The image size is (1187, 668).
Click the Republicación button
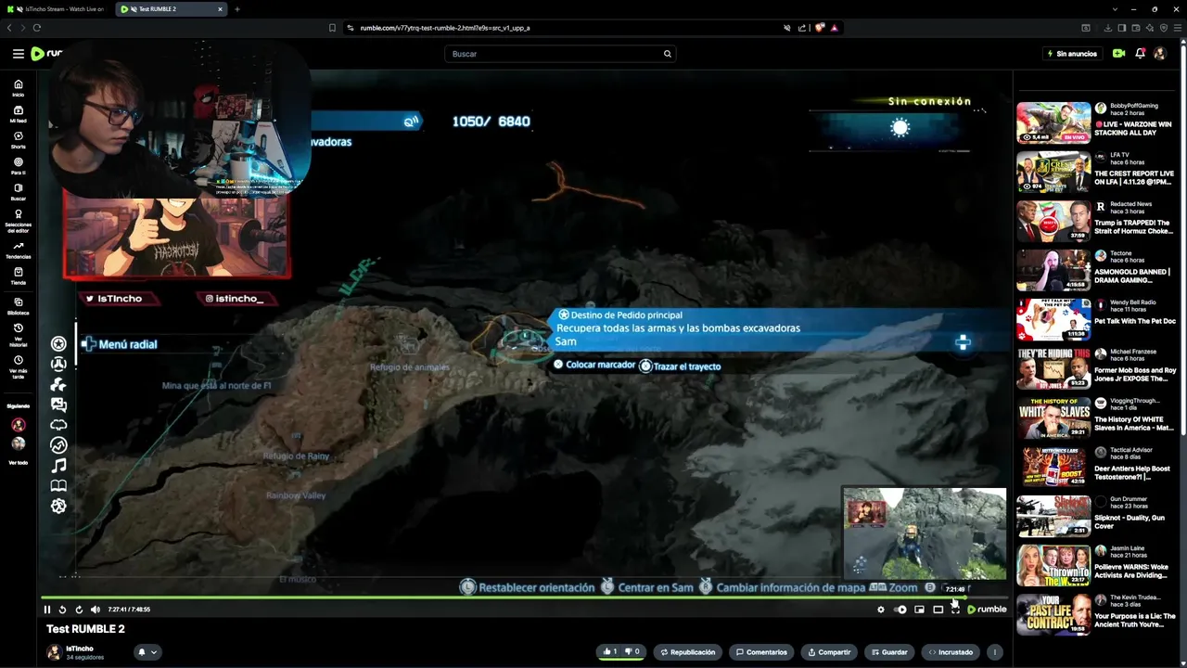(687, 652)
